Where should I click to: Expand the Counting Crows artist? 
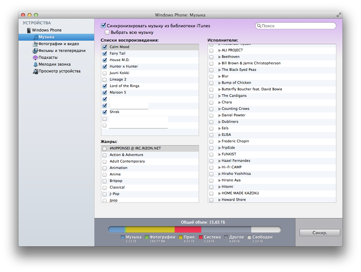(x=219, y=109)
